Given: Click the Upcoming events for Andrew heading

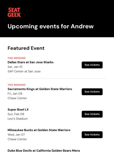Looking at the screenshot, I should [x=51, y=26].
